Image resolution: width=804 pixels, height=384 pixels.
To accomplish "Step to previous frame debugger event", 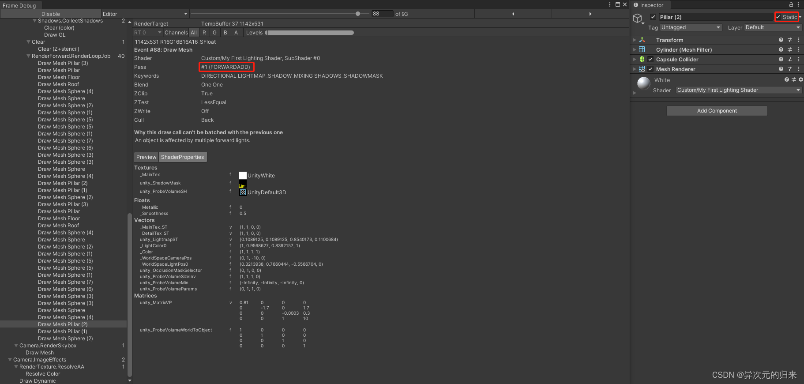I will click(x=513, y=14).
